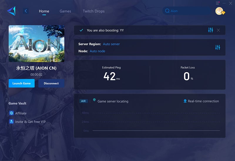Click the Real-time connection icon
Image resolution: width=235 pixels, height=161 pixels.
pos(185,101)
